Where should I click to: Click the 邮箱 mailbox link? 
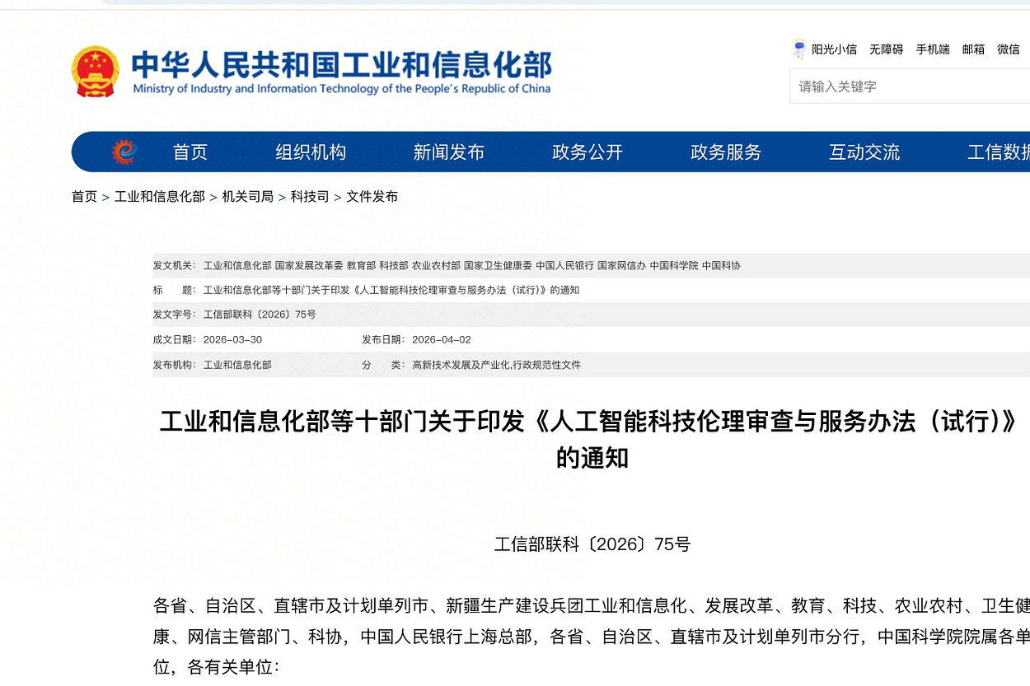pos(974,49)
